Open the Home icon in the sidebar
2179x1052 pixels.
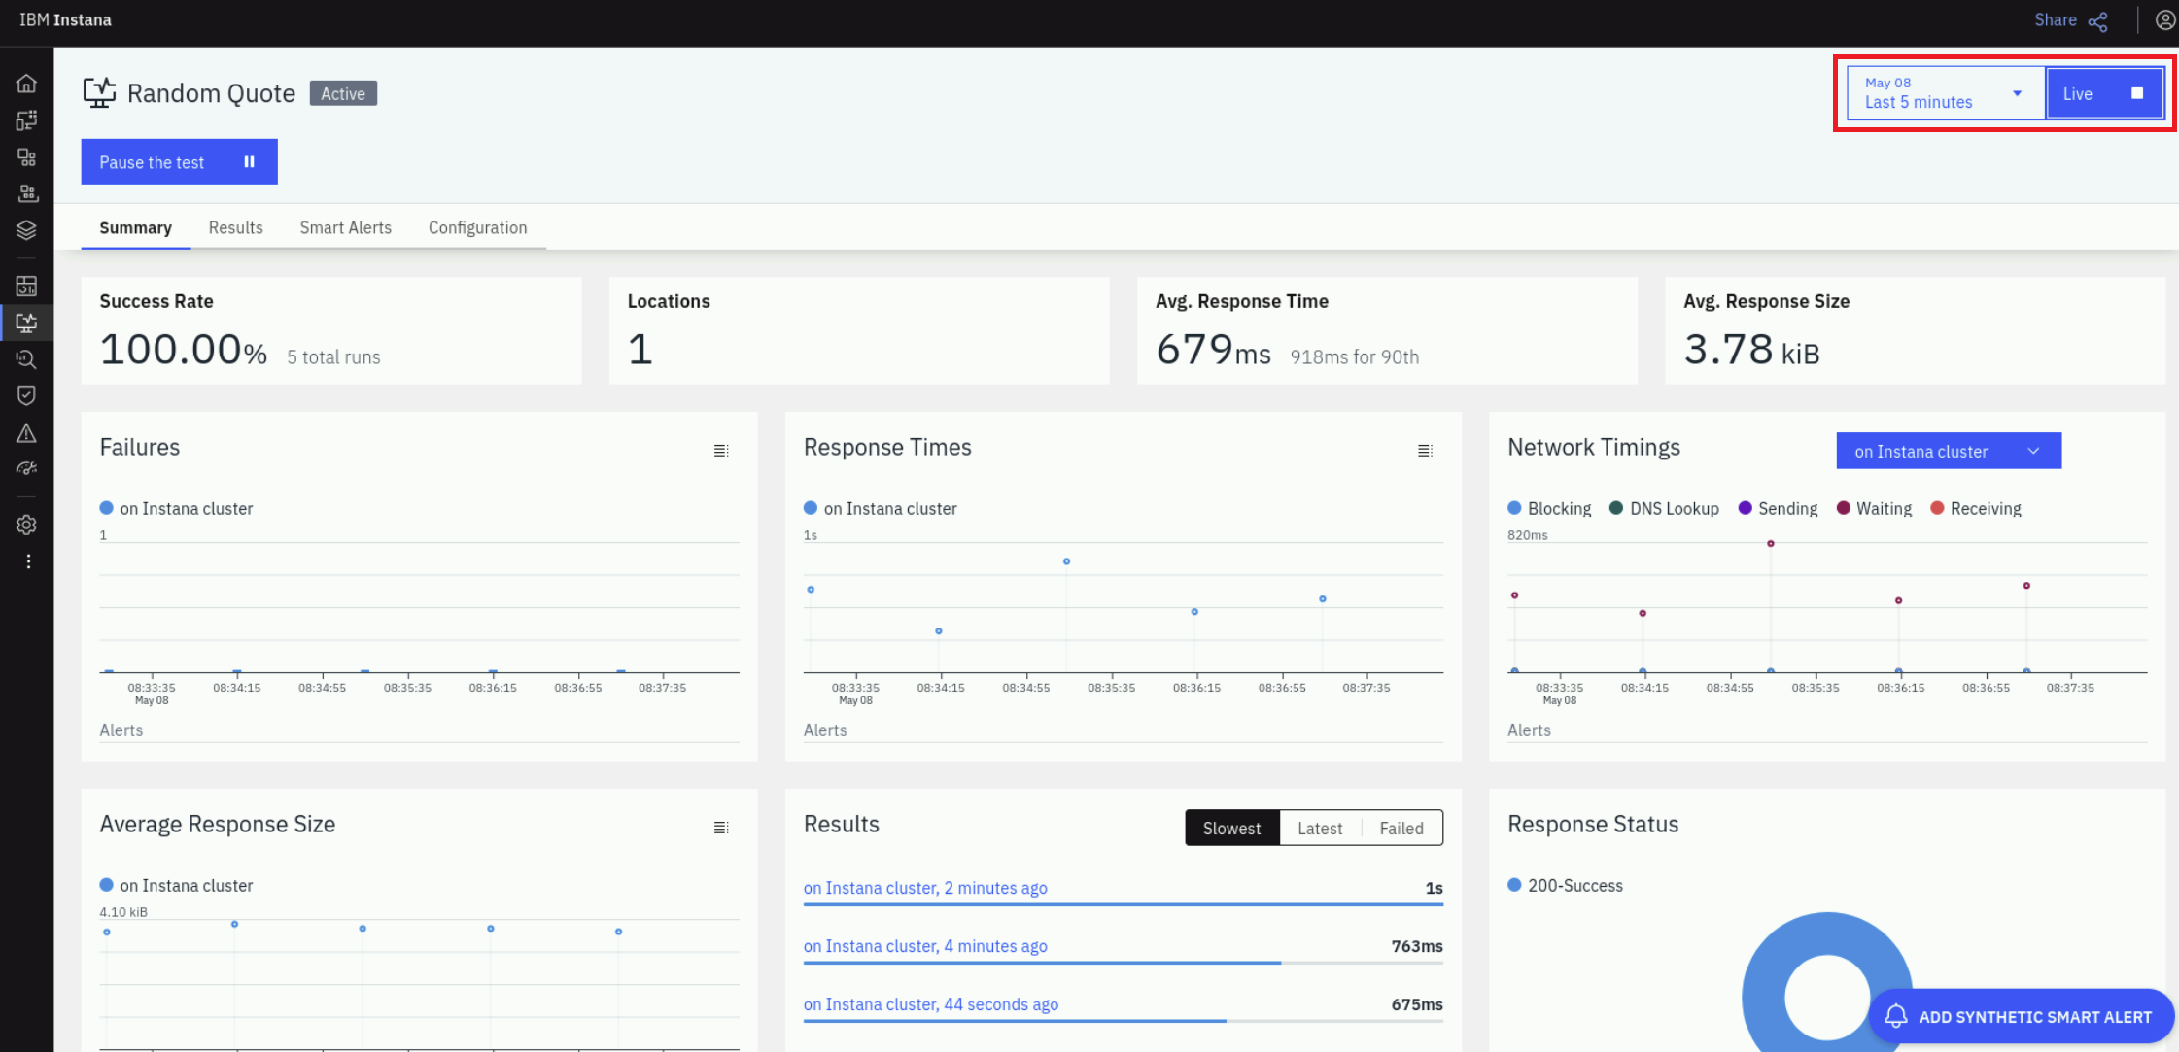[x=27, y=84]
